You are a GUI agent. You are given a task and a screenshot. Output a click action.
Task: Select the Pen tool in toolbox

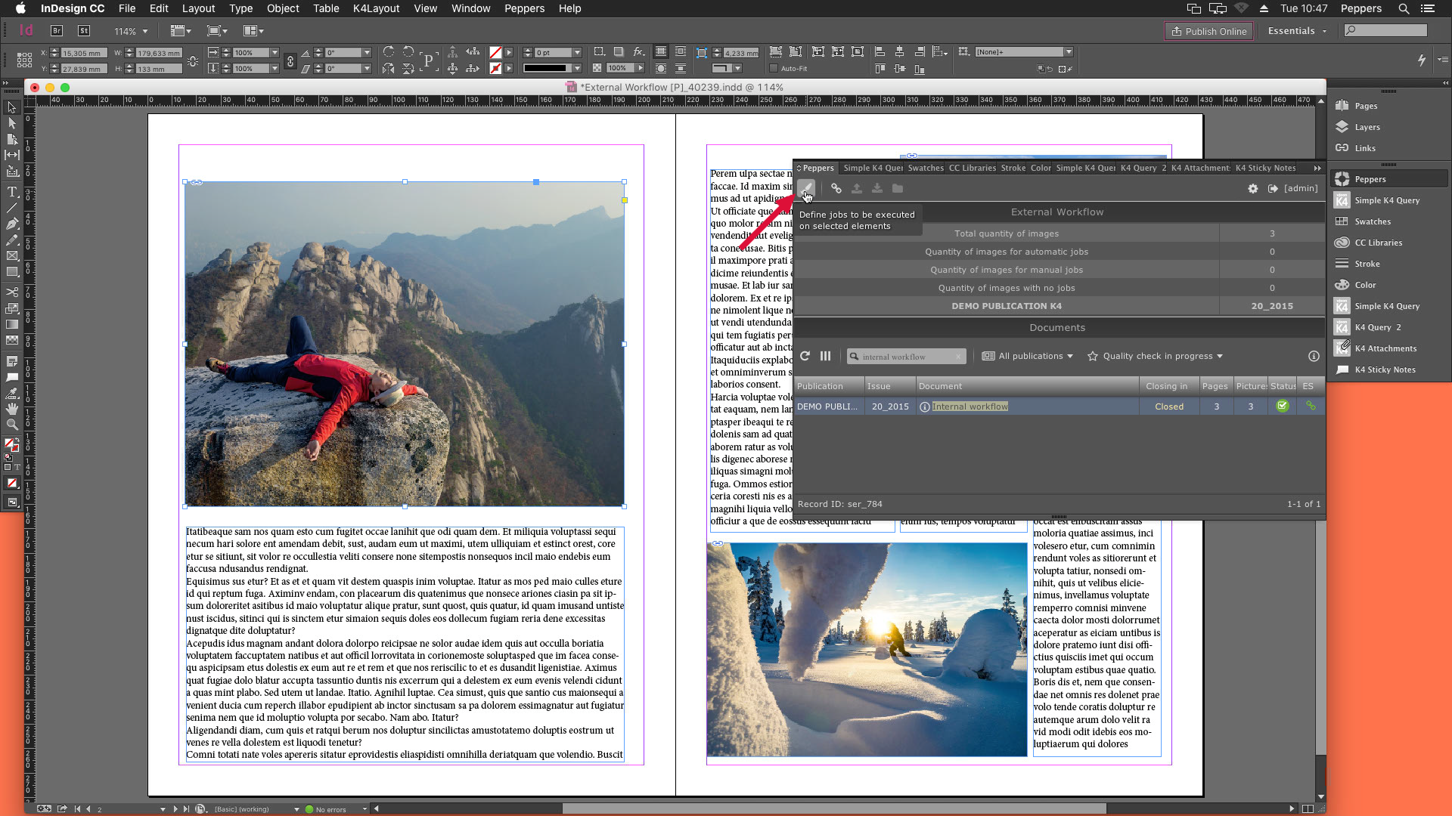tap(12, 224)
